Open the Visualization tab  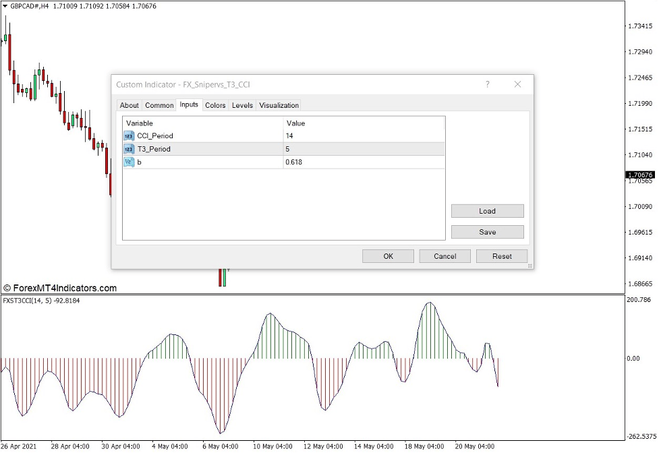[x=279, y=105]
